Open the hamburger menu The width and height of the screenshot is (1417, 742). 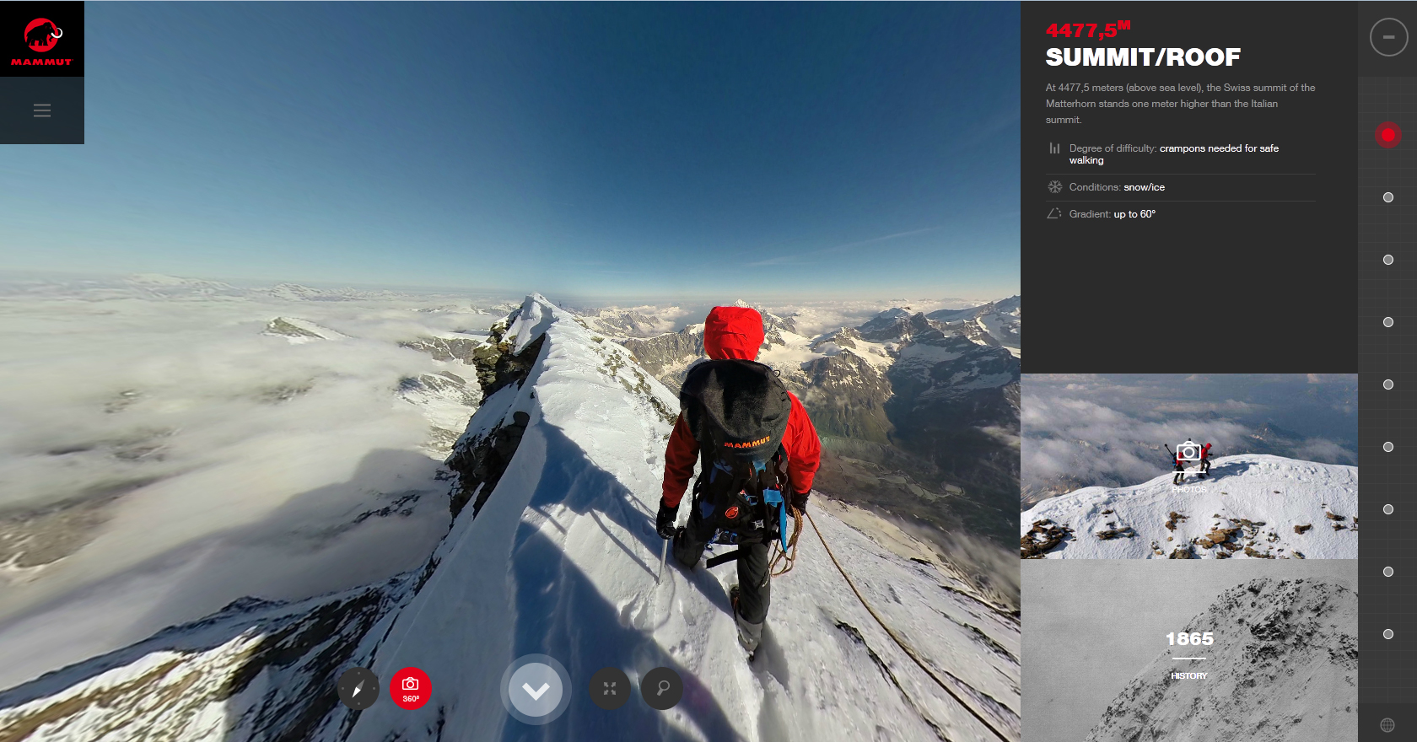coord(42,110)
